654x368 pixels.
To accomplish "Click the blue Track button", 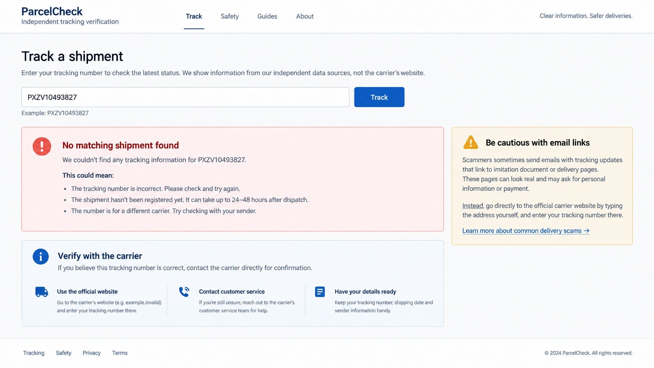I will tap(379, 97).
